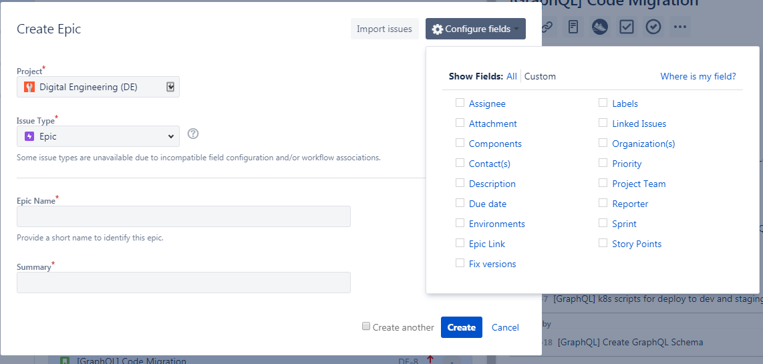Click the Linked Issues label link

639,124
